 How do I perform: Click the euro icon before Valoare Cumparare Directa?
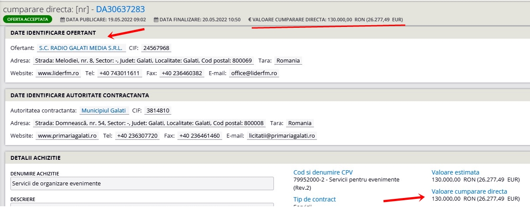(250, 20)
